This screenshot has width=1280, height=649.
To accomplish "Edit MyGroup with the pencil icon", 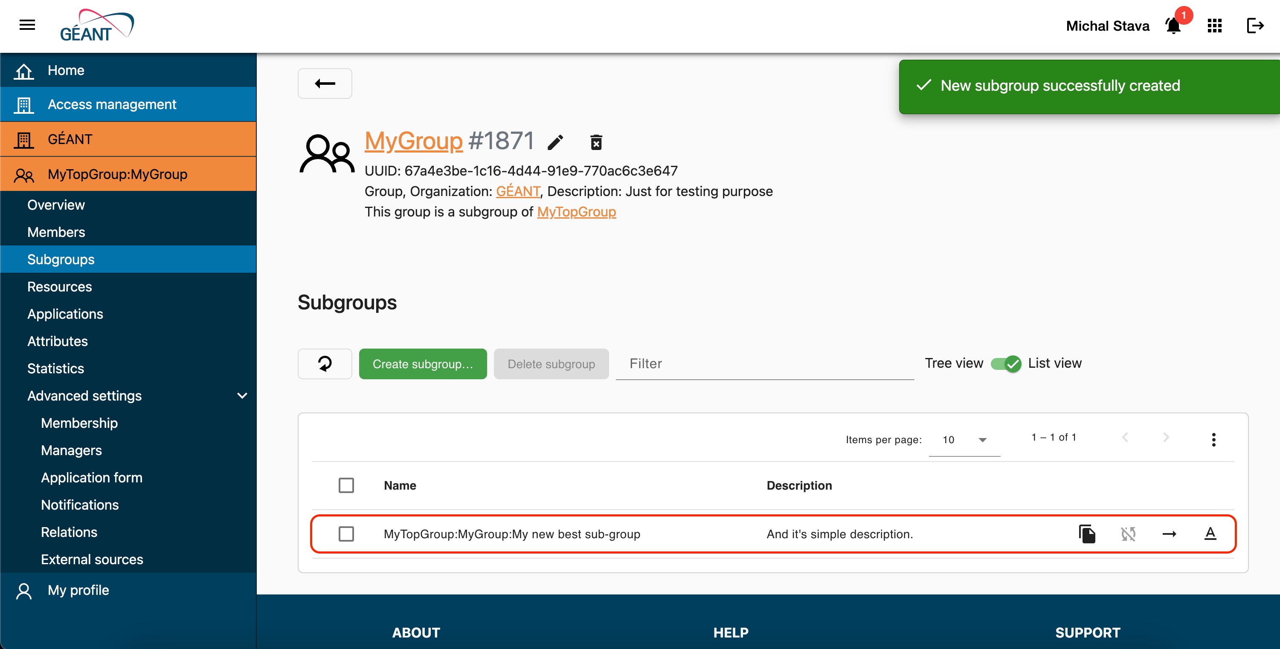I will (555, 142).
